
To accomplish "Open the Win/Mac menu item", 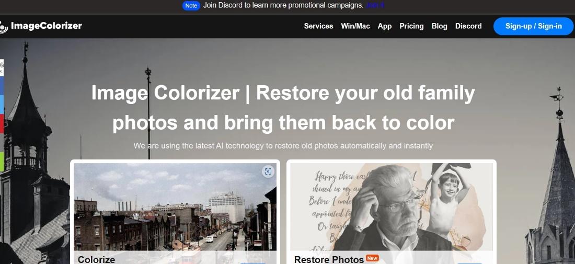I will tap(355, 26).
